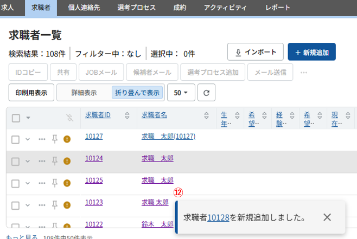Click the refresh list icon button
357x239 pixels.
(x=206, y=93)
